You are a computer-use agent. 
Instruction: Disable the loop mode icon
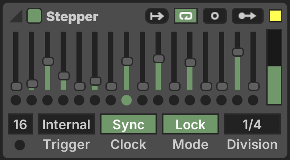click(x=186, y=16)
